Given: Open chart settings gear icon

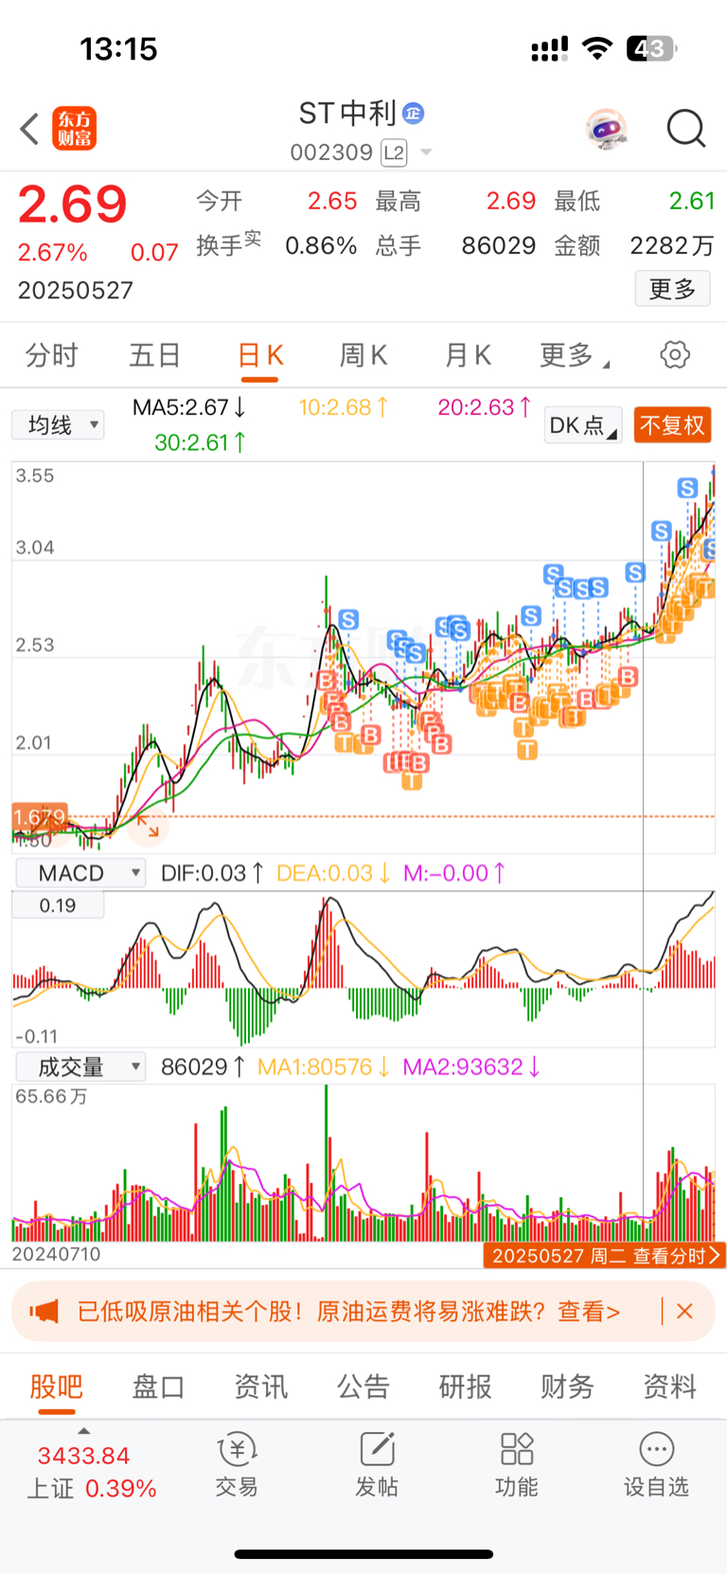Looking at the screenshot, I should (675, 355).
